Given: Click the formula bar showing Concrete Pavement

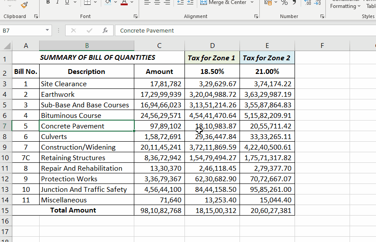Looking at the screenshot, I should 246,30.
